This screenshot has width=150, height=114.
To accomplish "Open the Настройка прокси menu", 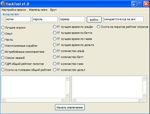I will [x=14, y=10].
